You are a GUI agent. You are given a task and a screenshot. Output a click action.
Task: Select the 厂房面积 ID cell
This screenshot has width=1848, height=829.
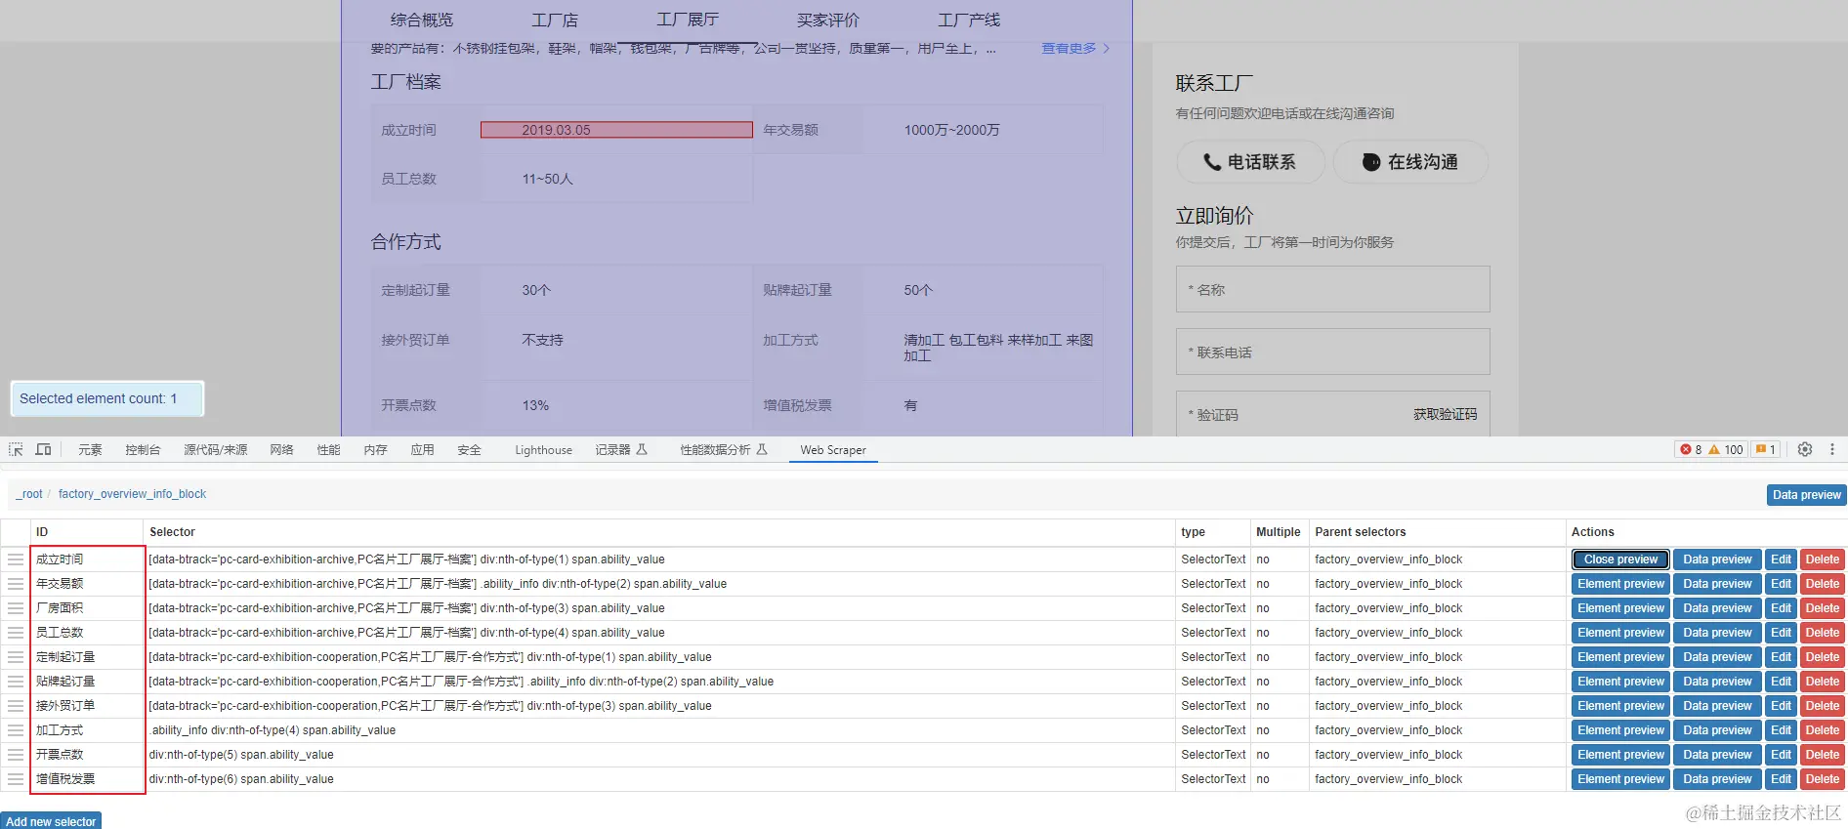87,608
